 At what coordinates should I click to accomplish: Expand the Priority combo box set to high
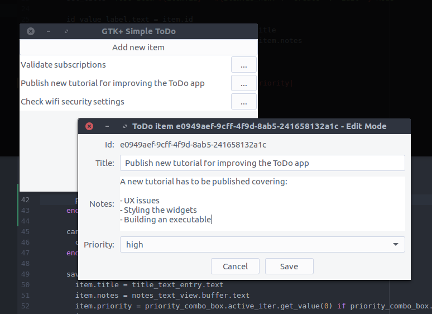point(262,245)
